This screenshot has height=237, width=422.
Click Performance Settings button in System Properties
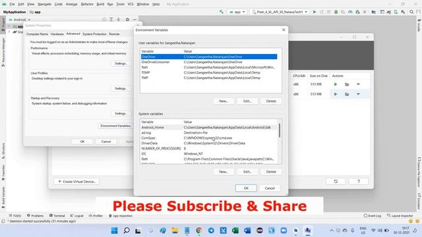(121, 63)
